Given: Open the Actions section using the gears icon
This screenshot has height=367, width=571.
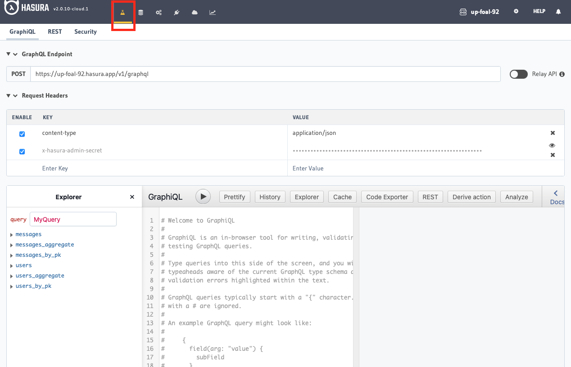Looking at the screenshot, I should [159, 12].
